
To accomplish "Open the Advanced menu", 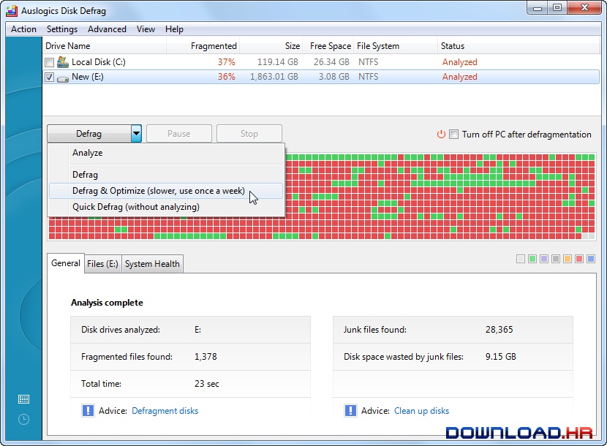I will pos(107,29).
